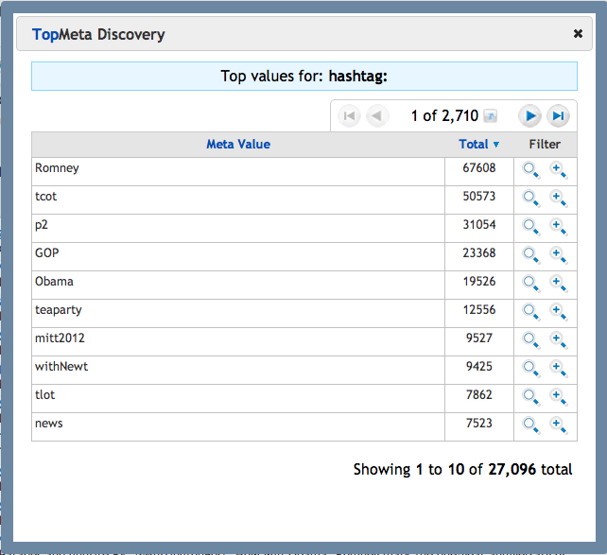Search filter icon for teaparty row
This screenshot has height=555, width=607.
[531, 312]
